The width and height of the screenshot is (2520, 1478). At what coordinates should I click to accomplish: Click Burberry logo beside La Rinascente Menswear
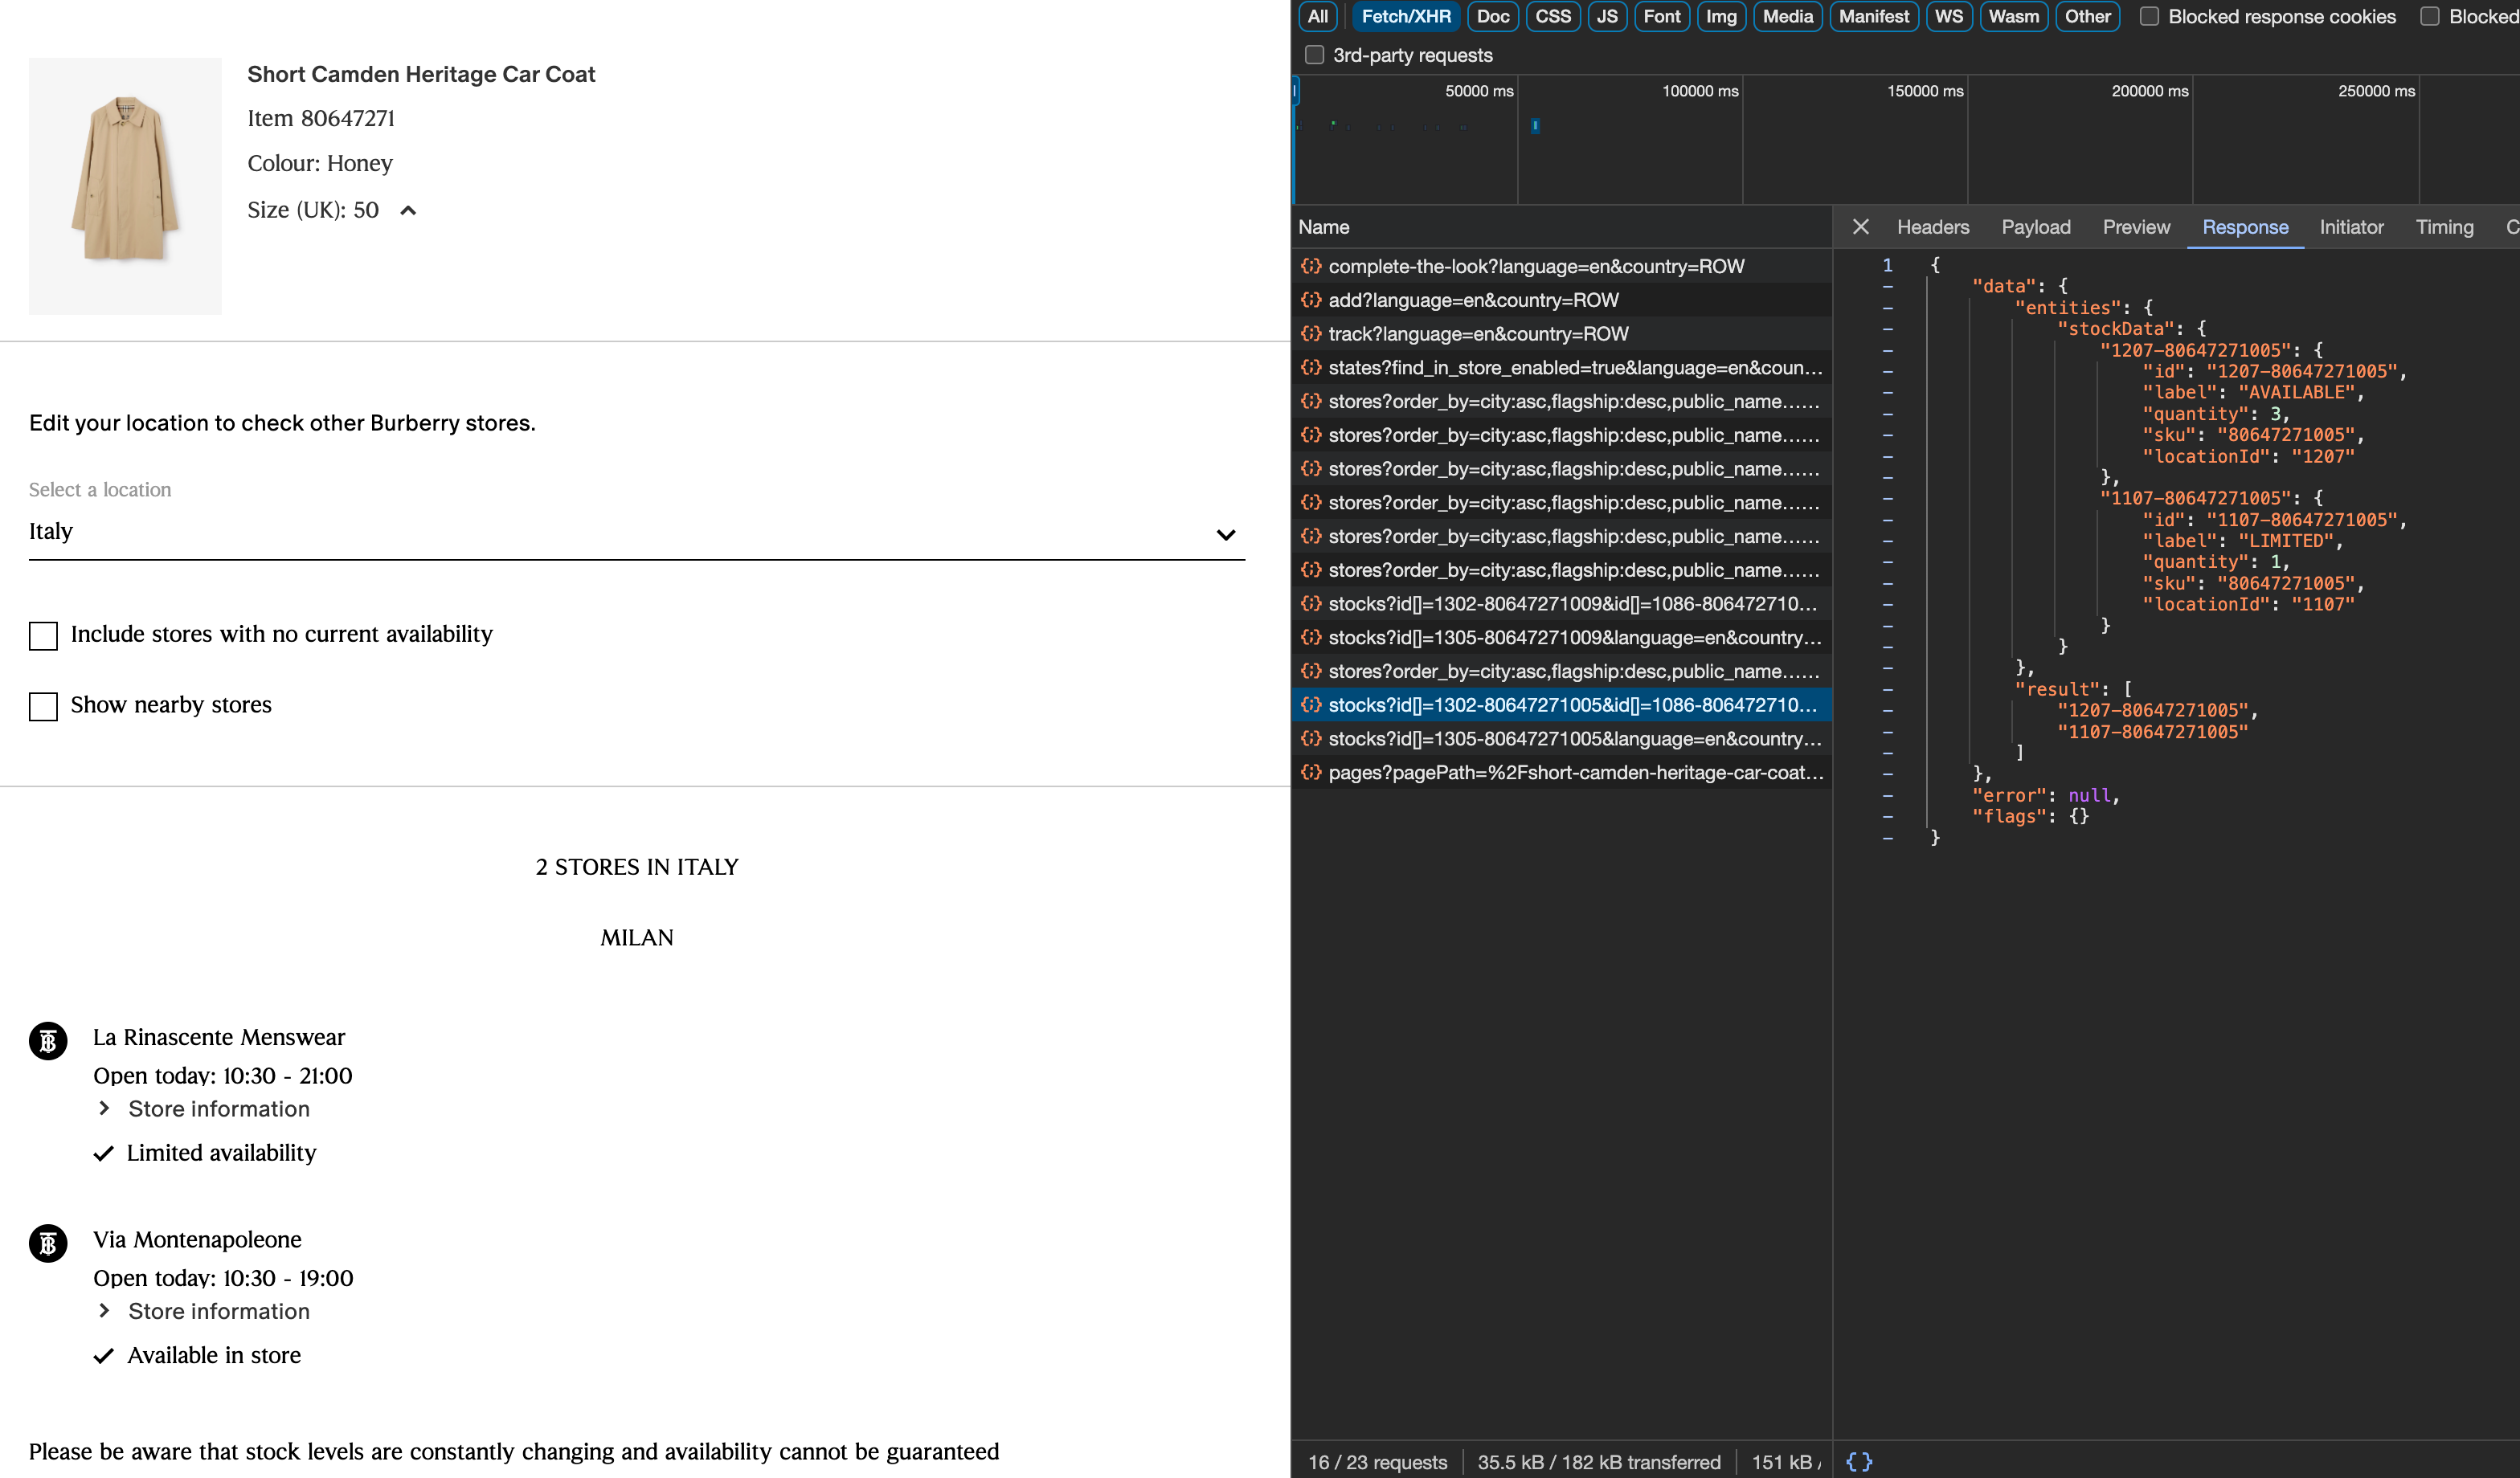(x=48, y=1040)
